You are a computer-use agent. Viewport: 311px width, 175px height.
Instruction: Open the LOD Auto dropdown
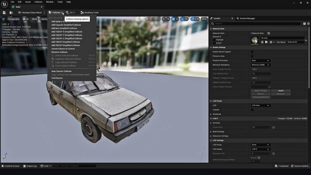coord(260,105)
